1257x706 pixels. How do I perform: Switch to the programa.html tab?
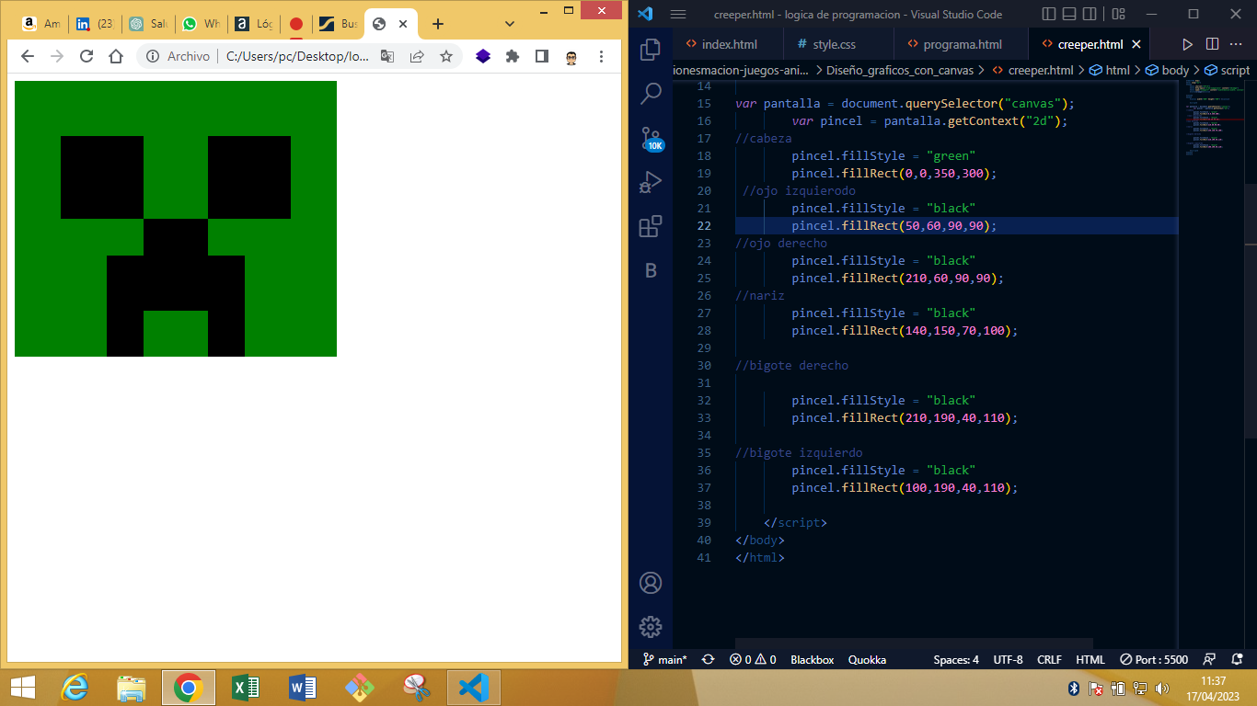coord(963,44)
